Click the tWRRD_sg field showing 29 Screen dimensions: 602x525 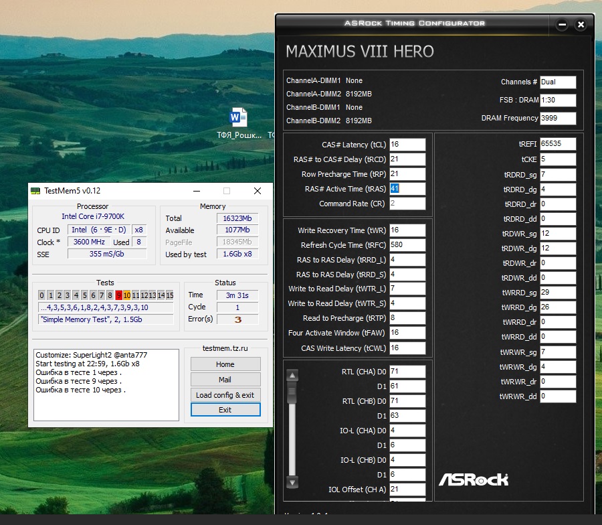click(558, 293)
